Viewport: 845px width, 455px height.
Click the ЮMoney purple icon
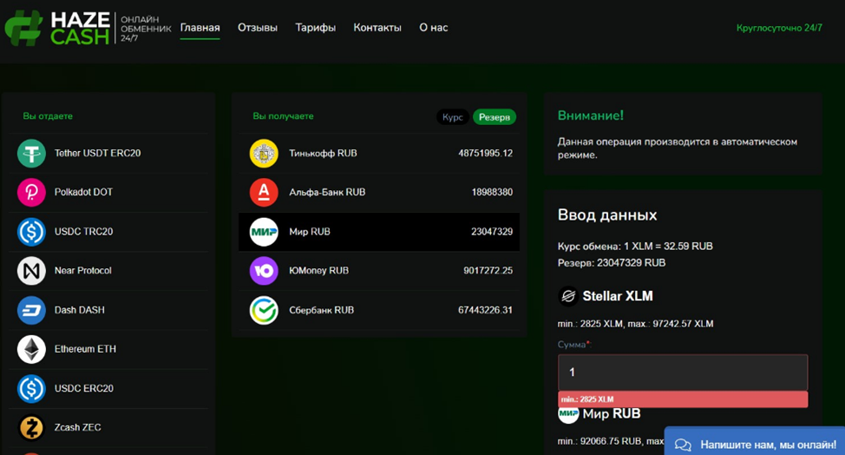(x=264, y=271)
